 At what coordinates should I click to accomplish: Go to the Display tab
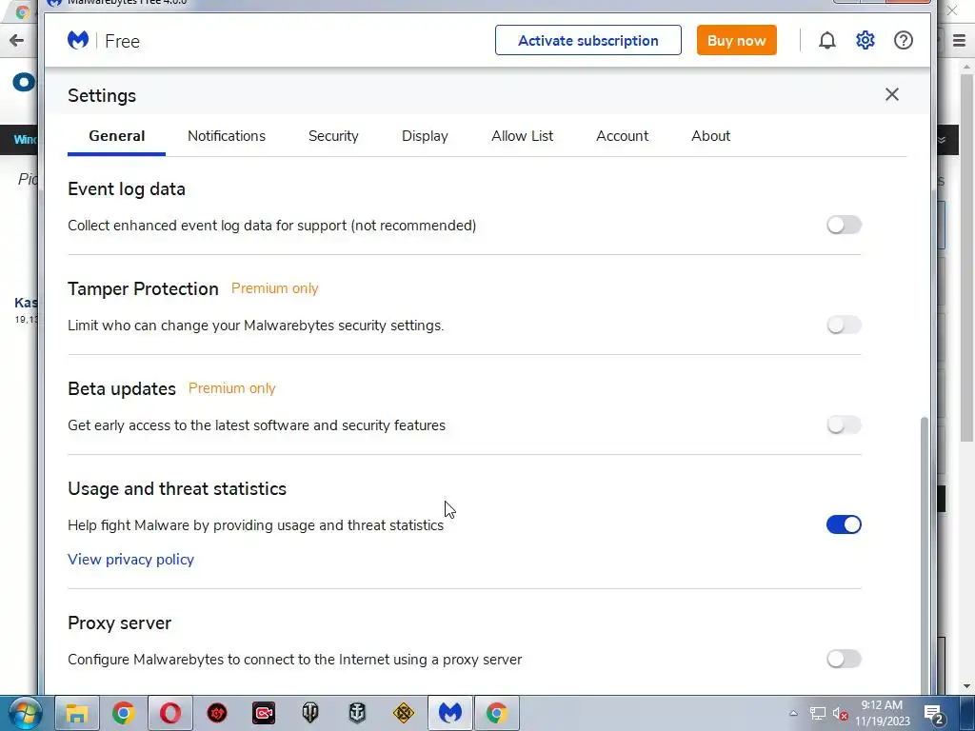click(425, 136)
